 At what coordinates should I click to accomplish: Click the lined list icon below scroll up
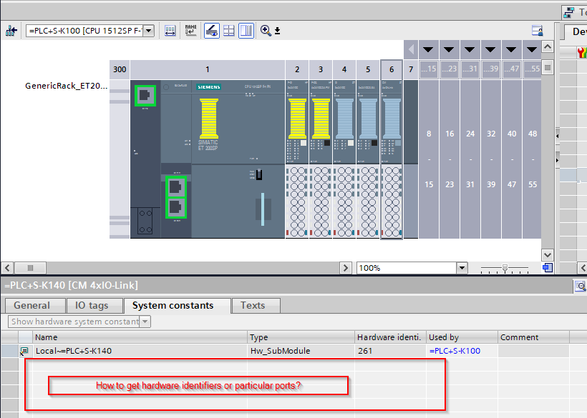(548, 68)
